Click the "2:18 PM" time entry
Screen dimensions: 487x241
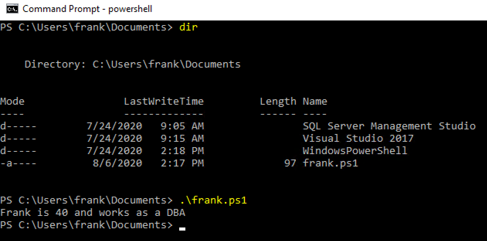(182, 151)
